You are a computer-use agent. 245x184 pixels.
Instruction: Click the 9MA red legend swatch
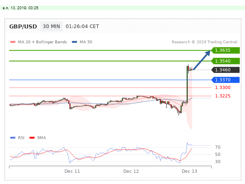(x=32, y=137)
